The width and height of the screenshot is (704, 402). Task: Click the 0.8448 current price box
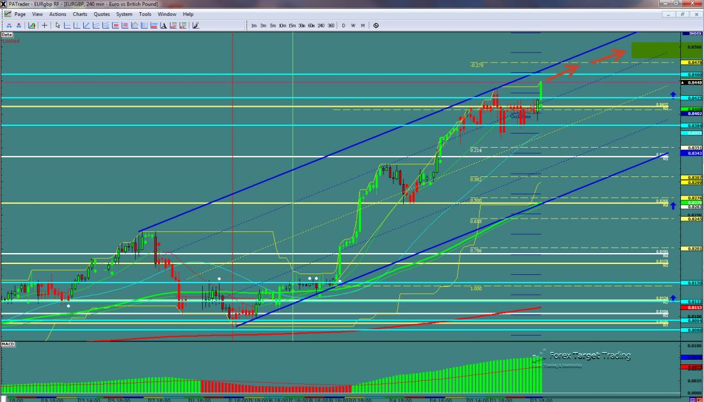click(x=692, y=82)
